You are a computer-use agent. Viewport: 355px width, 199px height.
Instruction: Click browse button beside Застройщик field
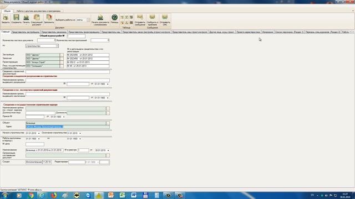[62, 55]
